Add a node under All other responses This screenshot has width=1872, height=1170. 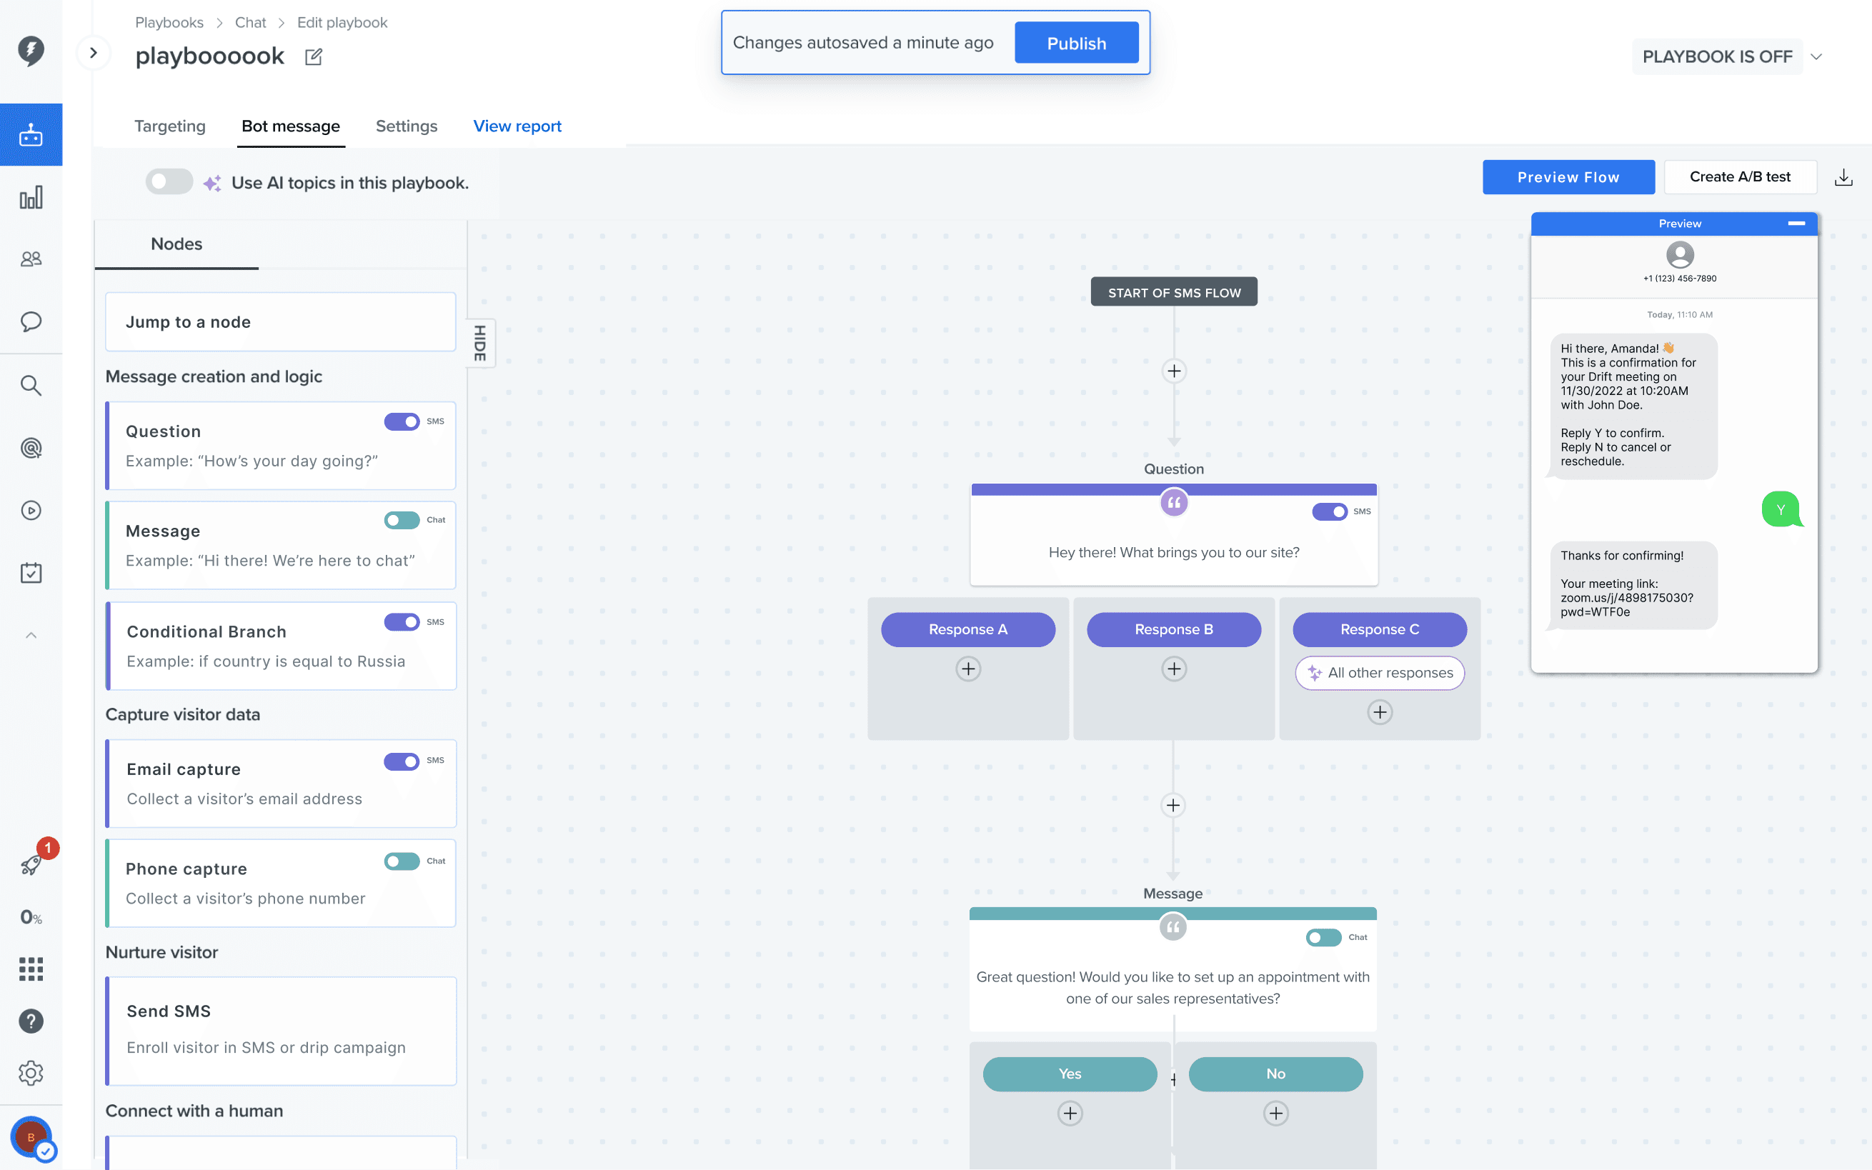click(x=1380, y=712)
